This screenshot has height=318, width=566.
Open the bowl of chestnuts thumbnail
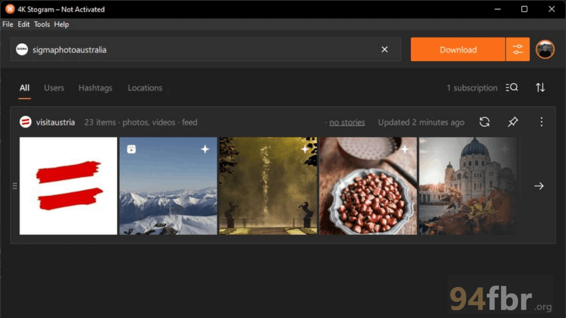(x=368, y=186)
